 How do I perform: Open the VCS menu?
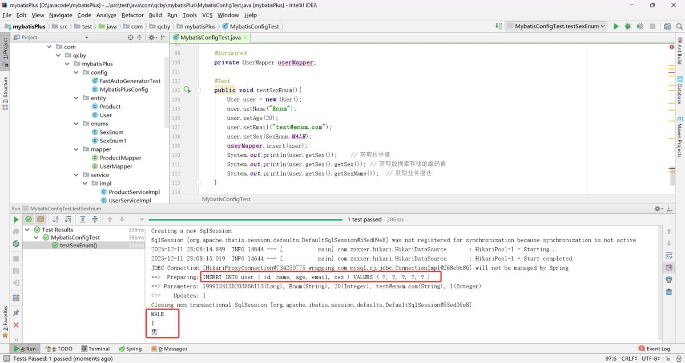pyautogui.click(x=206, y=15)
